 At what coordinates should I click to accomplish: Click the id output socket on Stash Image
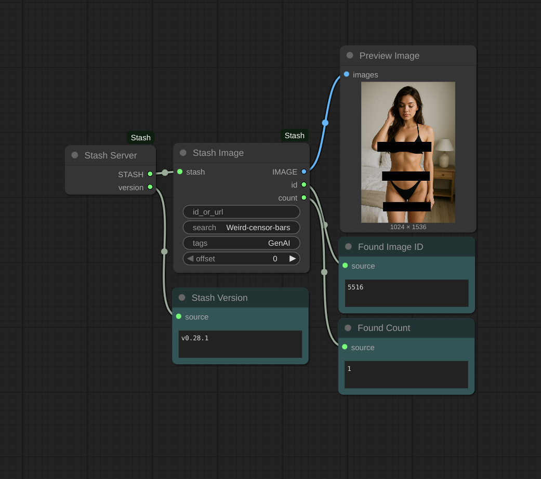click(304, 184)
